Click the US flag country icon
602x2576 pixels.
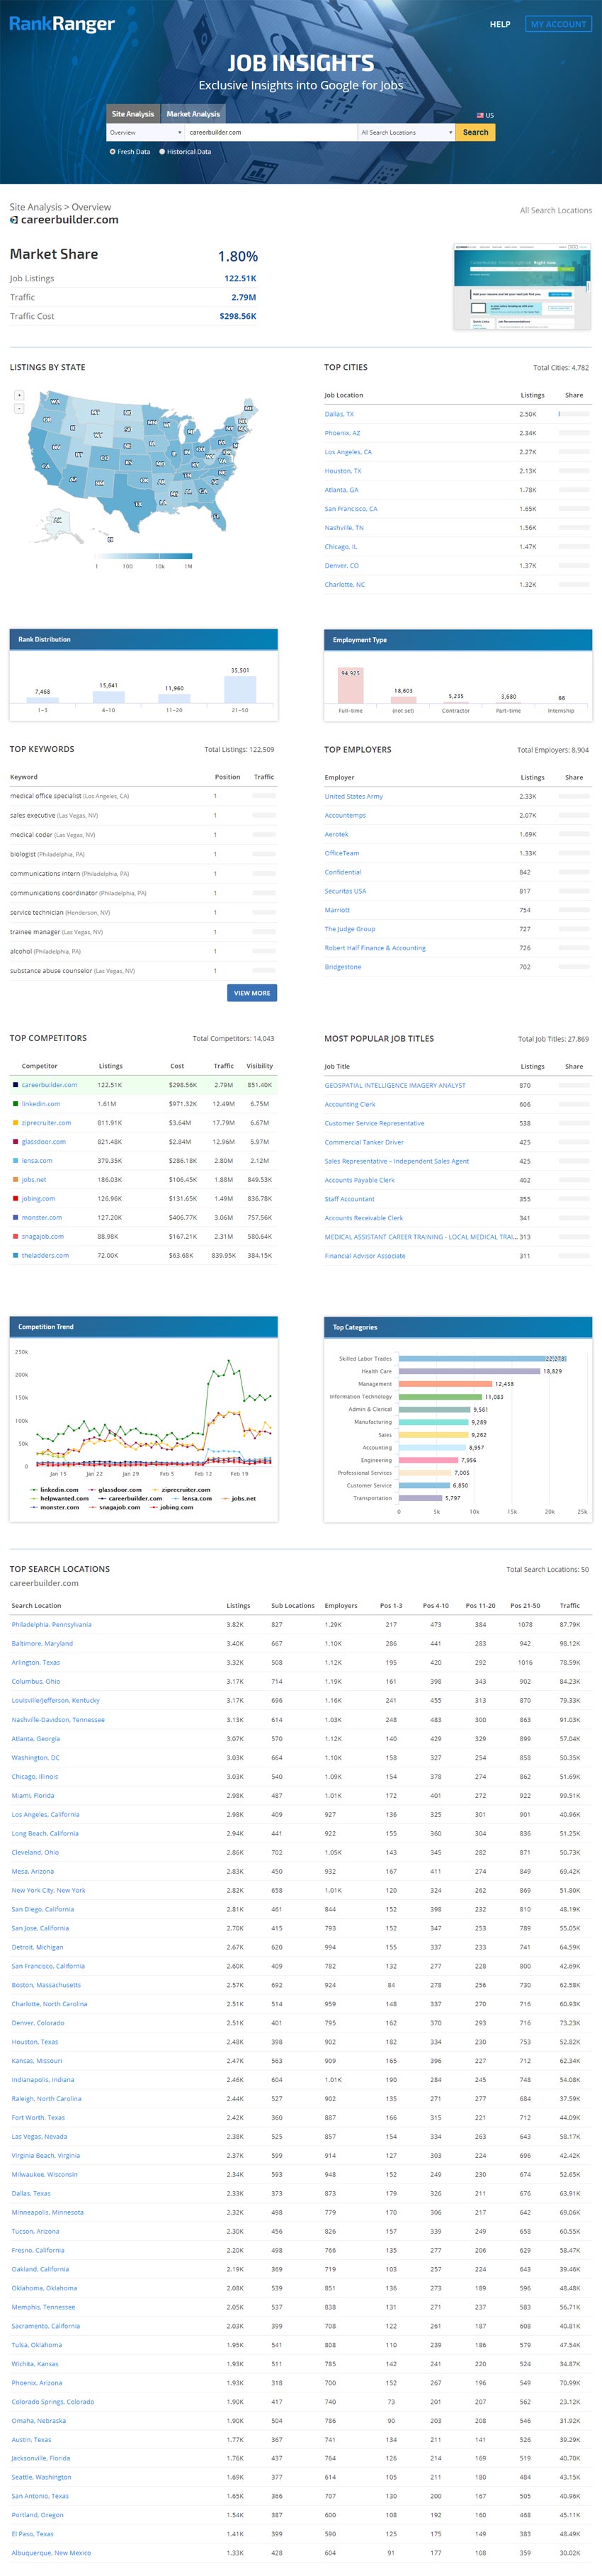tap(480, 115)
